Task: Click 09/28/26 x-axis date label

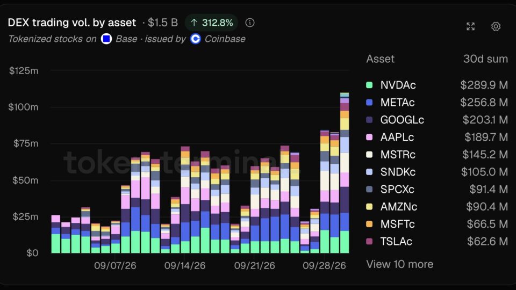Action: click(325, 266)
